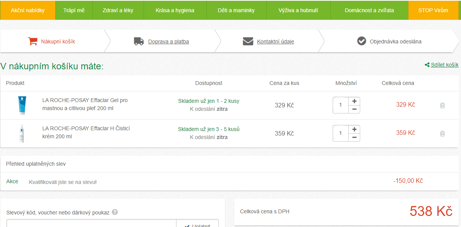Click the share icon beside Sdílet košík

pos(427,65)
